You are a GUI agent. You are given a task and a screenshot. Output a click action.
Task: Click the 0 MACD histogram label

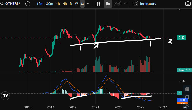pos(180,93)
